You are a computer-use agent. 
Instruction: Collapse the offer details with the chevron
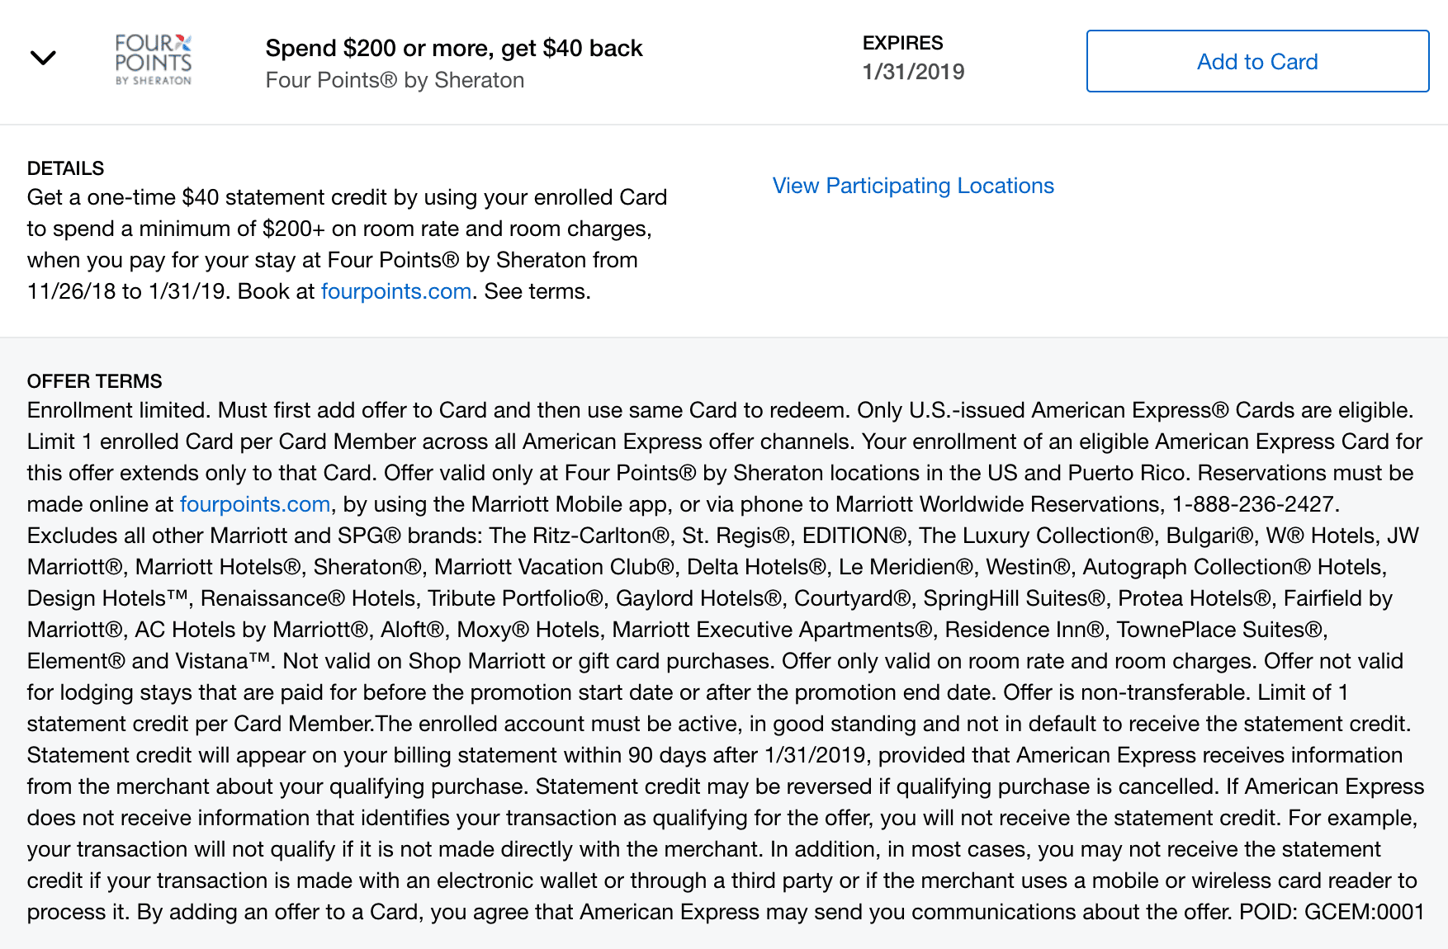pos(43,58)
